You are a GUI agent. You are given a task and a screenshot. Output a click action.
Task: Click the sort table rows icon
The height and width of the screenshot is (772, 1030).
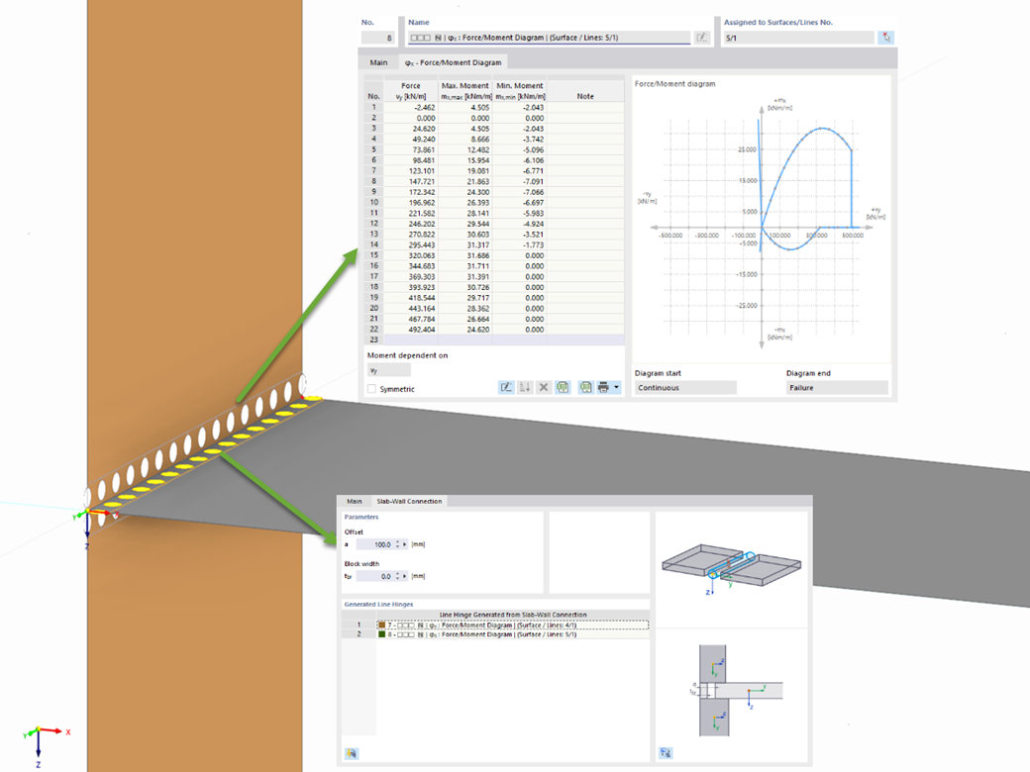pos(524,387)
